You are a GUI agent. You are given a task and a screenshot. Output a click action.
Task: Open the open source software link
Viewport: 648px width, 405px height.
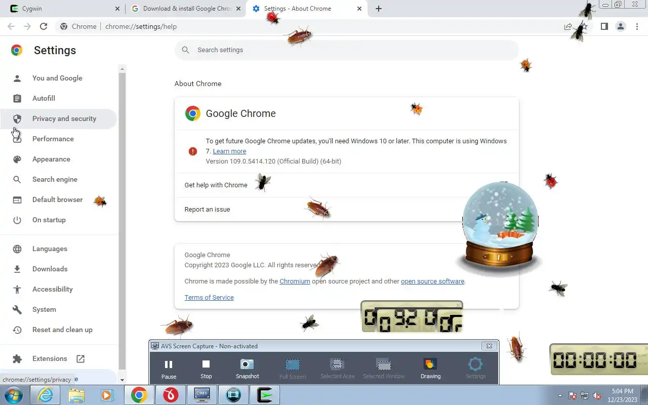[432, 281]
